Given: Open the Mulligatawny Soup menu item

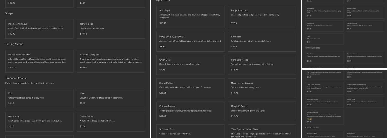Looking at the screenshot, I should point(39,29).
